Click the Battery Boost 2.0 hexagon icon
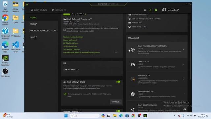This screenshot has width=211, height=119. click(x=133, y=94)
